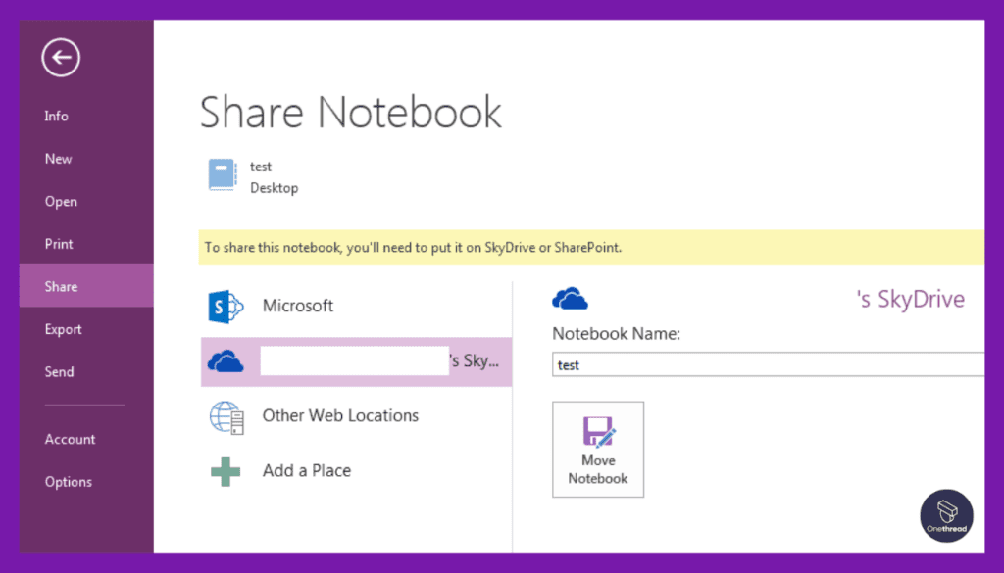Select the 's Sky... location row
Image resolution: width=1004 pixels, height=573 pixels.
tap(356, 362)
